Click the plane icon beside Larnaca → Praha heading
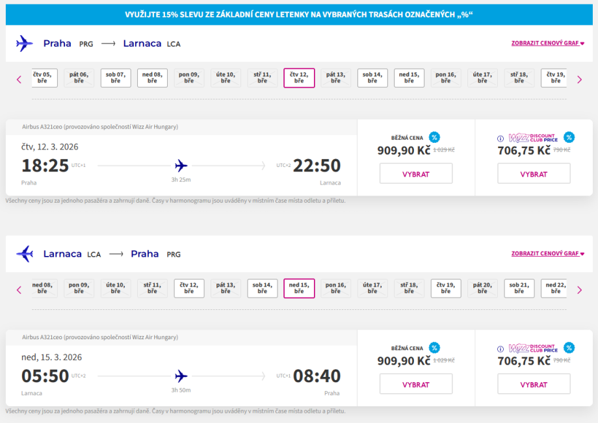598x423 pixels. (x=25, y=253)
